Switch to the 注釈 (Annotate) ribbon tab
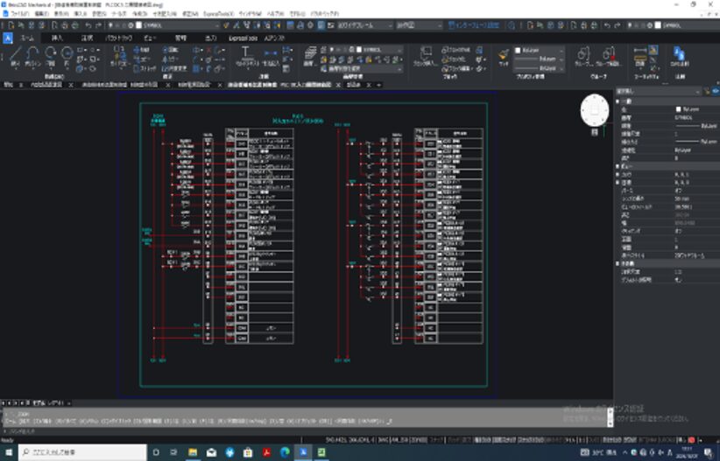 87,38
